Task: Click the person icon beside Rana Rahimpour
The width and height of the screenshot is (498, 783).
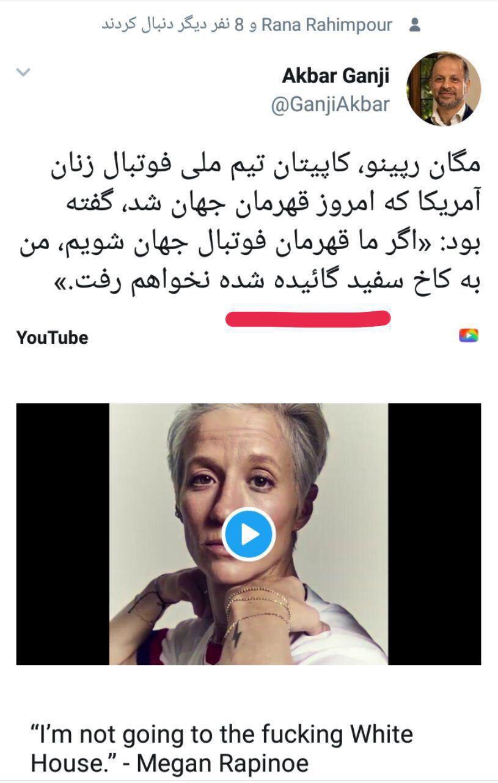Action: coord(415,25)
